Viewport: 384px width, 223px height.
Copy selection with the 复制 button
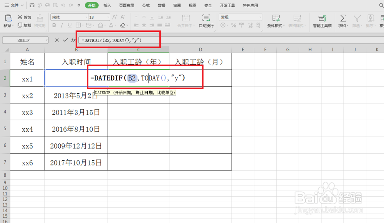coord(24,25)
